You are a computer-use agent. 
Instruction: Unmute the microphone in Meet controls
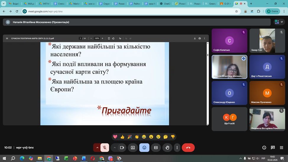(105, 148)
